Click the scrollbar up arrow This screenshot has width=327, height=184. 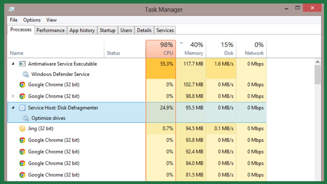pyautogui.click(x=317, y=62)
